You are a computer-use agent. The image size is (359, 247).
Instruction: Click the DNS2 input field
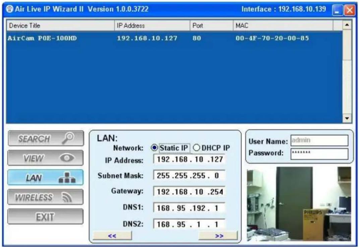(189, 224)
